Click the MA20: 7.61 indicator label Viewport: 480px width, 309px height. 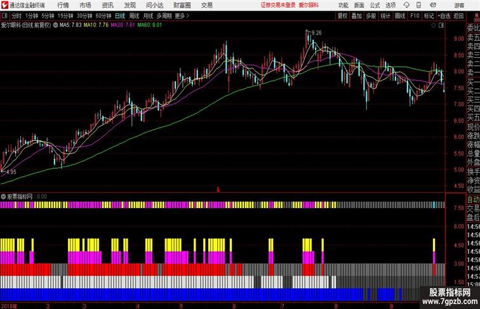point(123,25)
